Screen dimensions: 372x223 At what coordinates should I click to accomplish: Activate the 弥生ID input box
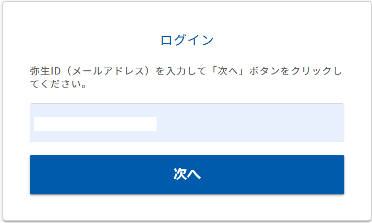(x=187, y=122)
